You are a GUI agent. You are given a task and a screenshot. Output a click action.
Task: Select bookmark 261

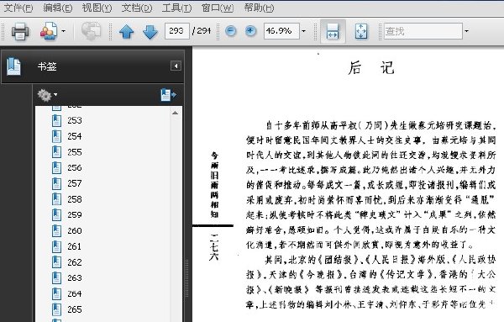pos(67,246)
